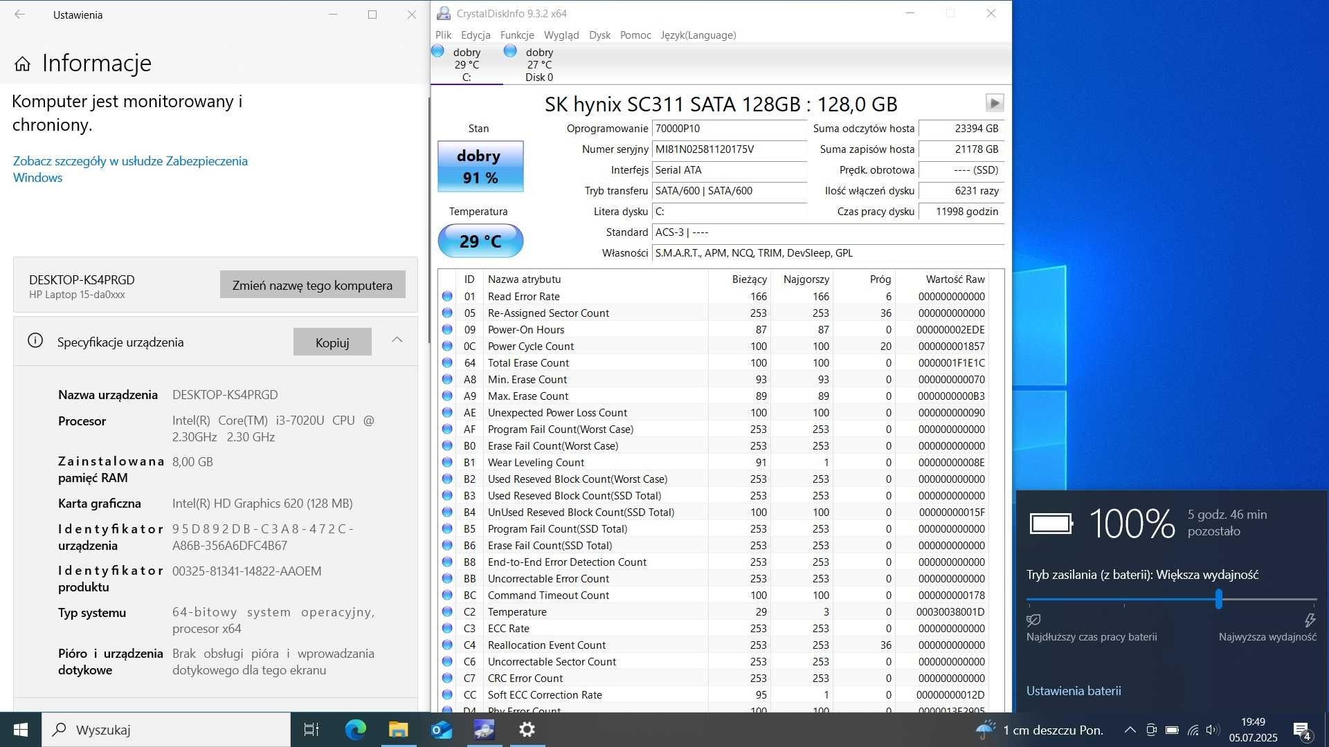
Task: Click the Unexpected Power Loss Count row name
Action: tap(557, 412)
